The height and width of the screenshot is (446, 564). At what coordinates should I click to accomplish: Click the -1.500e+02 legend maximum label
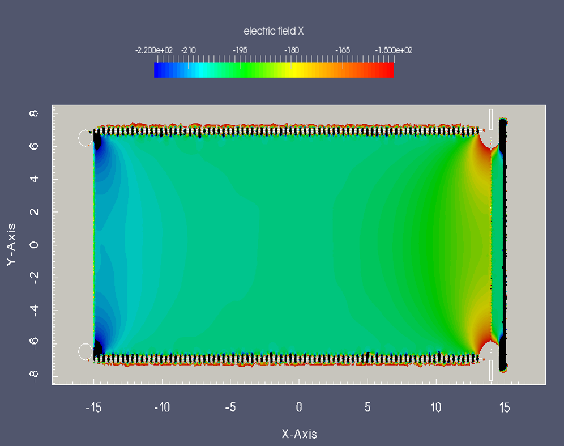click(x=394, y=50)
